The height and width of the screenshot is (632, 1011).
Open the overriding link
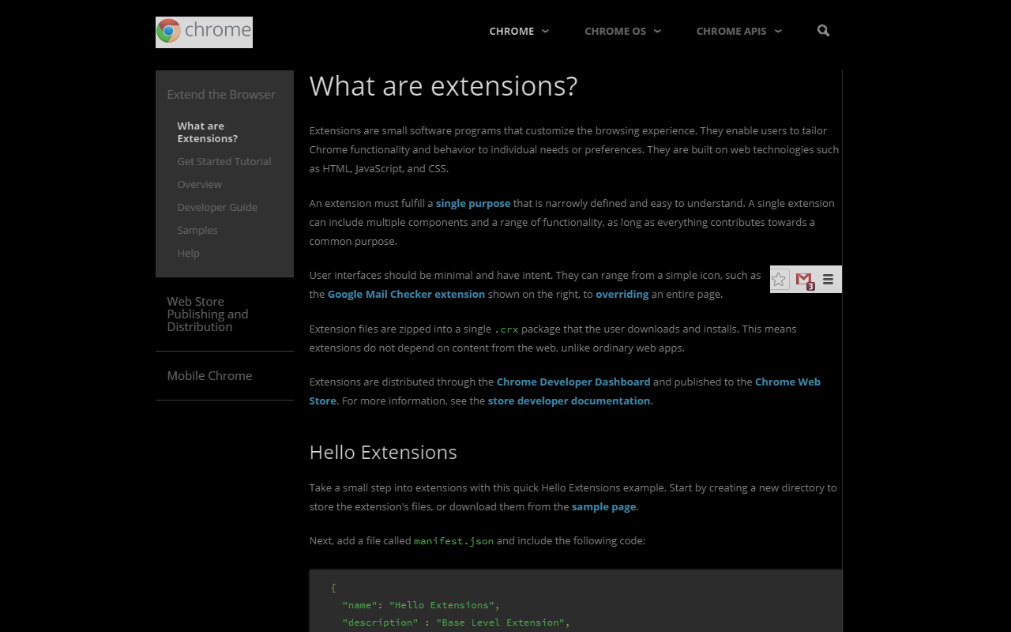pos(622,294)
